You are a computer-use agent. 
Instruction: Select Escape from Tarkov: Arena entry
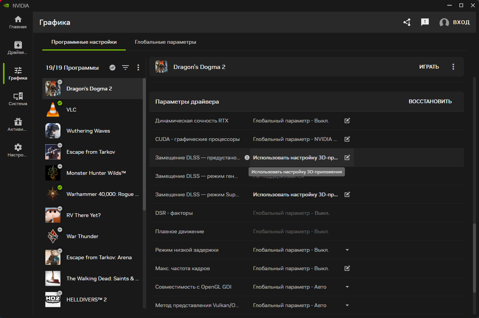coord(93,257)
